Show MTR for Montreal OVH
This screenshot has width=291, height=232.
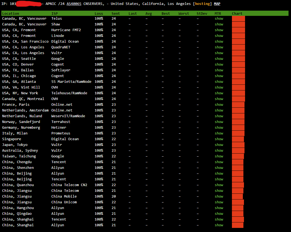219,99
